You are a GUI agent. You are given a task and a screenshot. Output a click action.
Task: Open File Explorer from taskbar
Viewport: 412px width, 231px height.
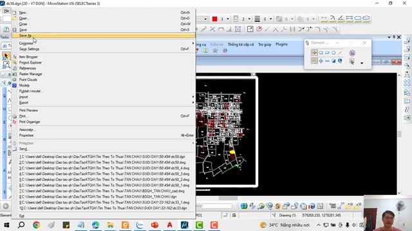(x=110, y=225)
